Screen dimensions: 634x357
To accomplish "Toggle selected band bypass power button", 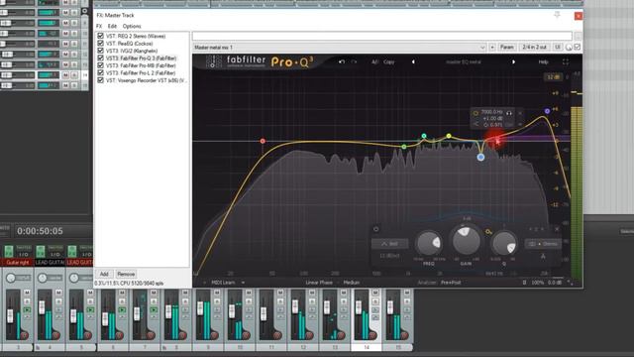I will click(376, 229).
